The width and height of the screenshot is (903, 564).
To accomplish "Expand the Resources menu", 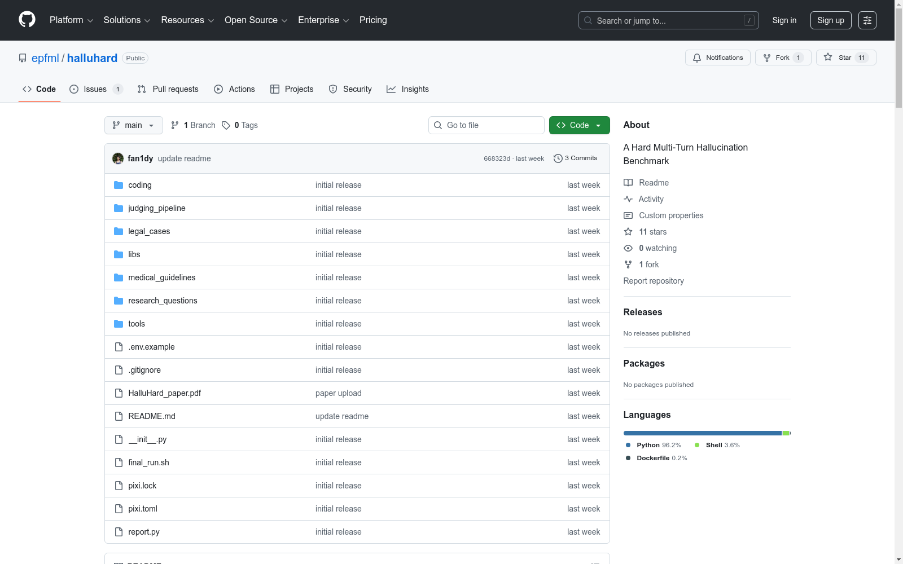I will (187, 20).
